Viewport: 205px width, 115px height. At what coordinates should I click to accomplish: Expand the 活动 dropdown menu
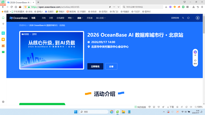point(80,18)
